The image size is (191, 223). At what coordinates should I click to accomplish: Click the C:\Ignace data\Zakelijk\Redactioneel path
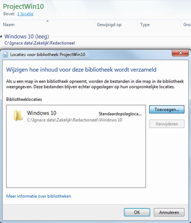(x=39, y=43)
